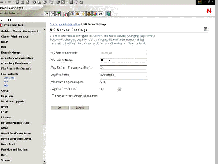Expand the Cluster Administration role
218x164 pixels.
coord(15,36)
